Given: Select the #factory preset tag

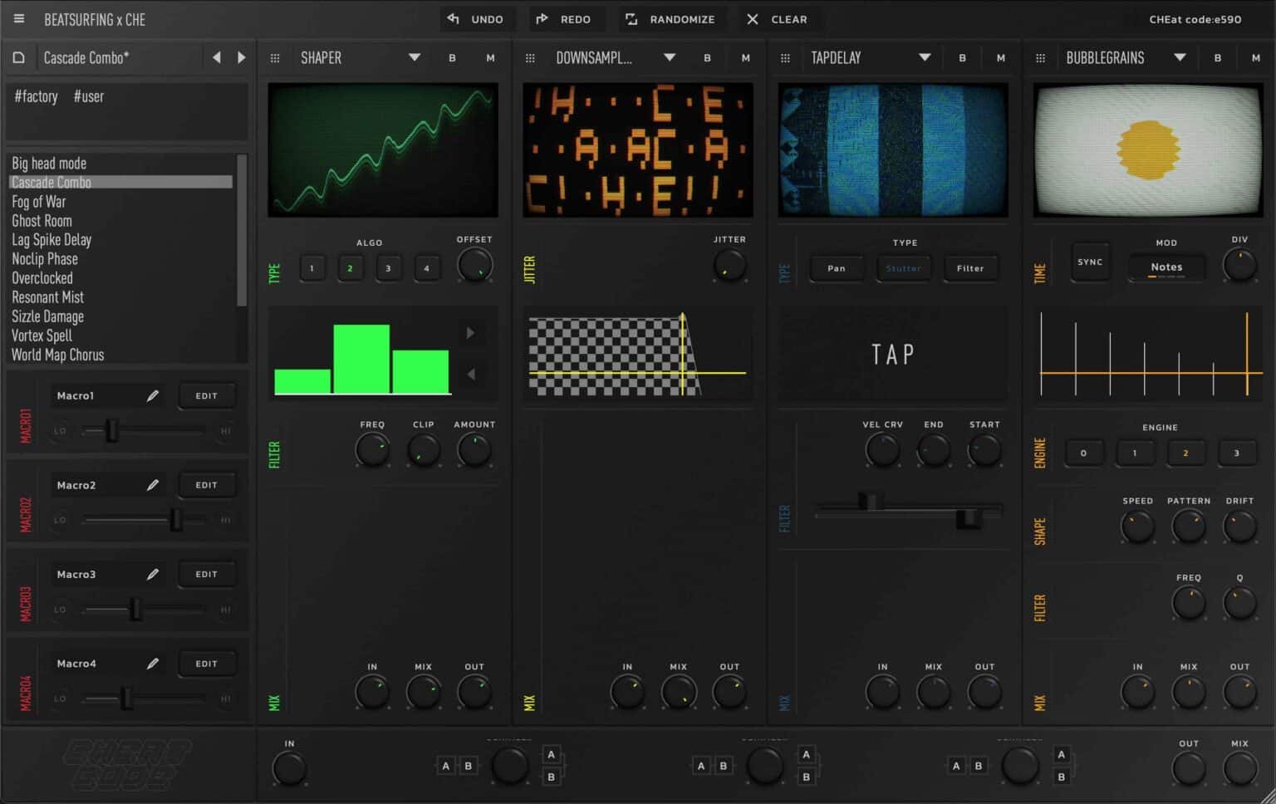Looking at the screenshot, I should point(35,96).
